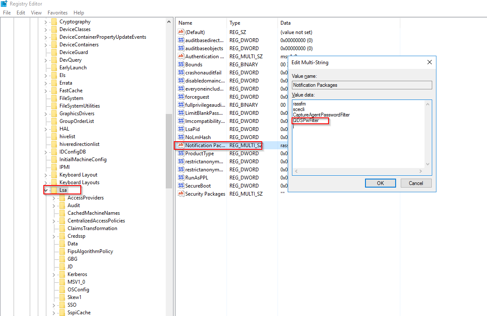Click the Lsa folder icon
The image size is (487, 316).
coord(54,190)
